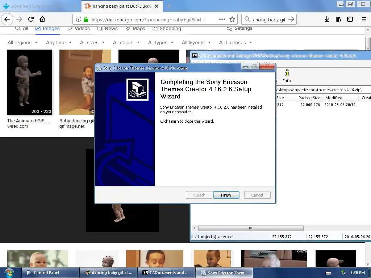Click the disabled Back button in wizard
Image resolution: width=371 pixels, height=278 pixels.
pyautogui.click(x=199, y=195)
